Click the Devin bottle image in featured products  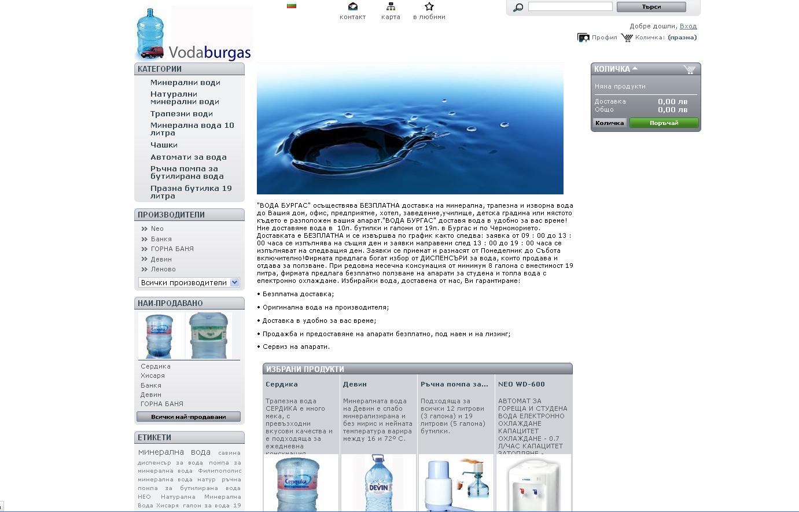point(378,483)
